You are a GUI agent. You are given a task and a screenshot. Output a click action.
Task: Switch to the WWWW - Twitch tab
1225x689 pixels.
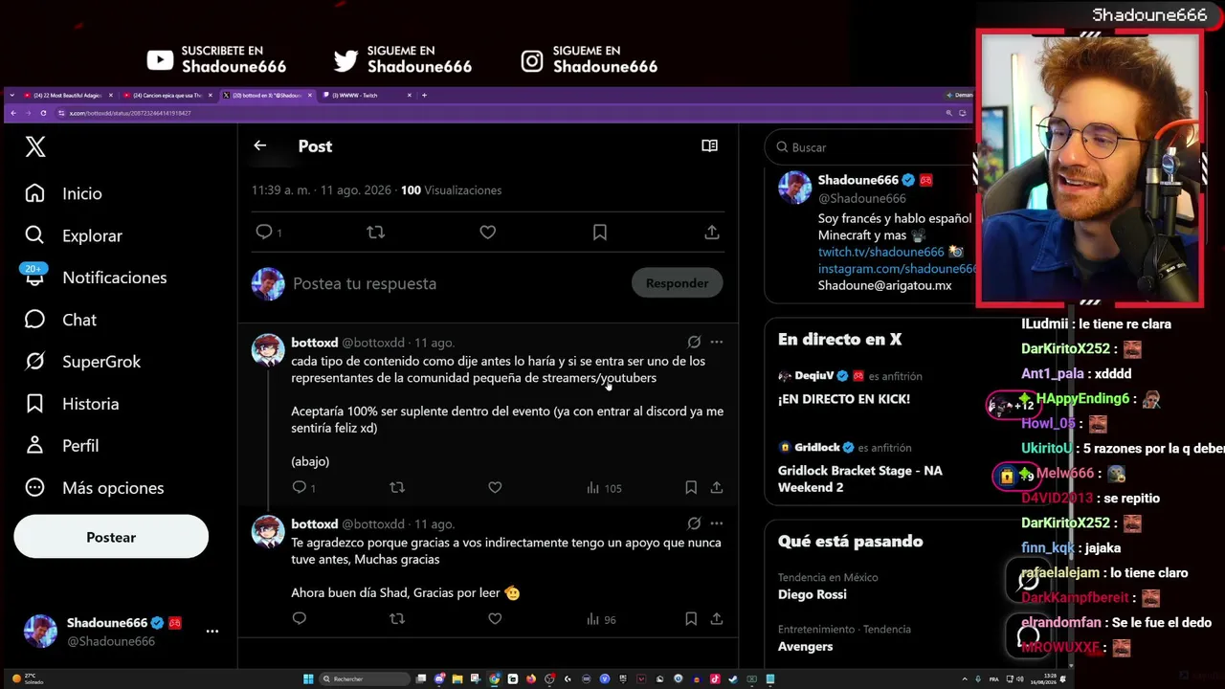pyautogui.click(x=367, y=95)
